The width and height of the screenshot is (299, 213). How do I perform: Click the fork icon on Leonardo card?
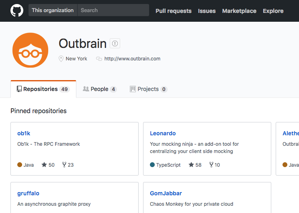pos(211,165)
